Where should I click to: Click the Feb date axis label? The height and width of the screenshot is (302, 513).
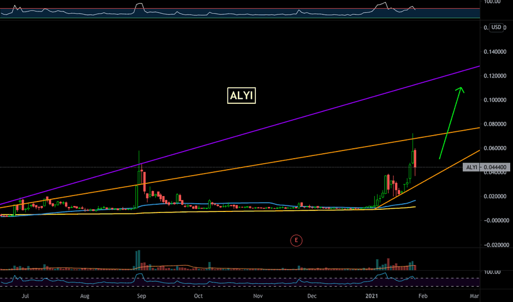point(423,296)
